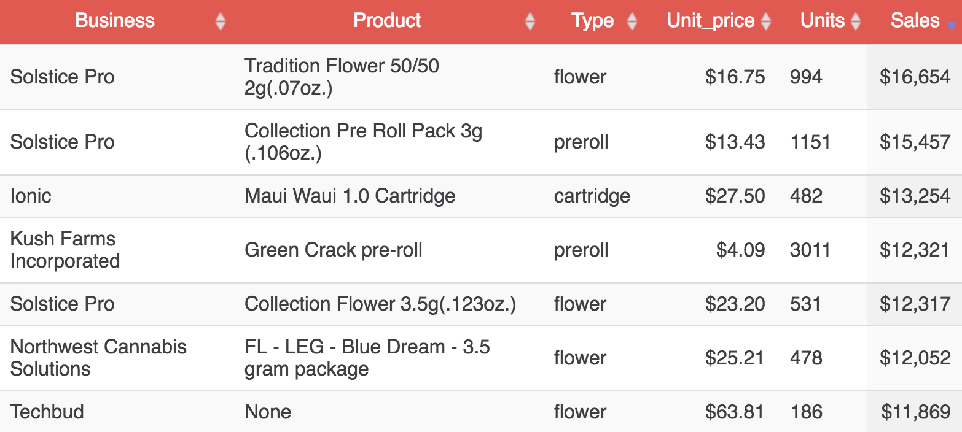Select the Techbud row business name
962x432 pixels.
tap(47, 412)
